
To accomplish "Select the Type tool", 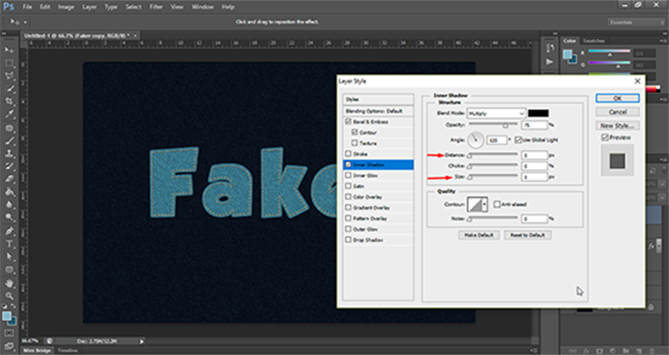I will 9,244.
